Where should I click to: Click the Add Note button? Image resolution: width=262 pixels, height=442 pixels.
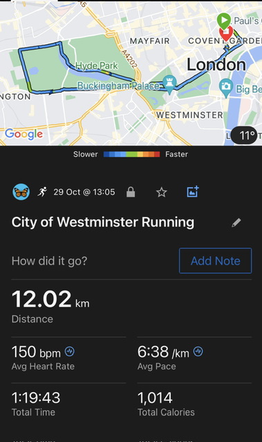pyautogui.click(x=216, y=261)
